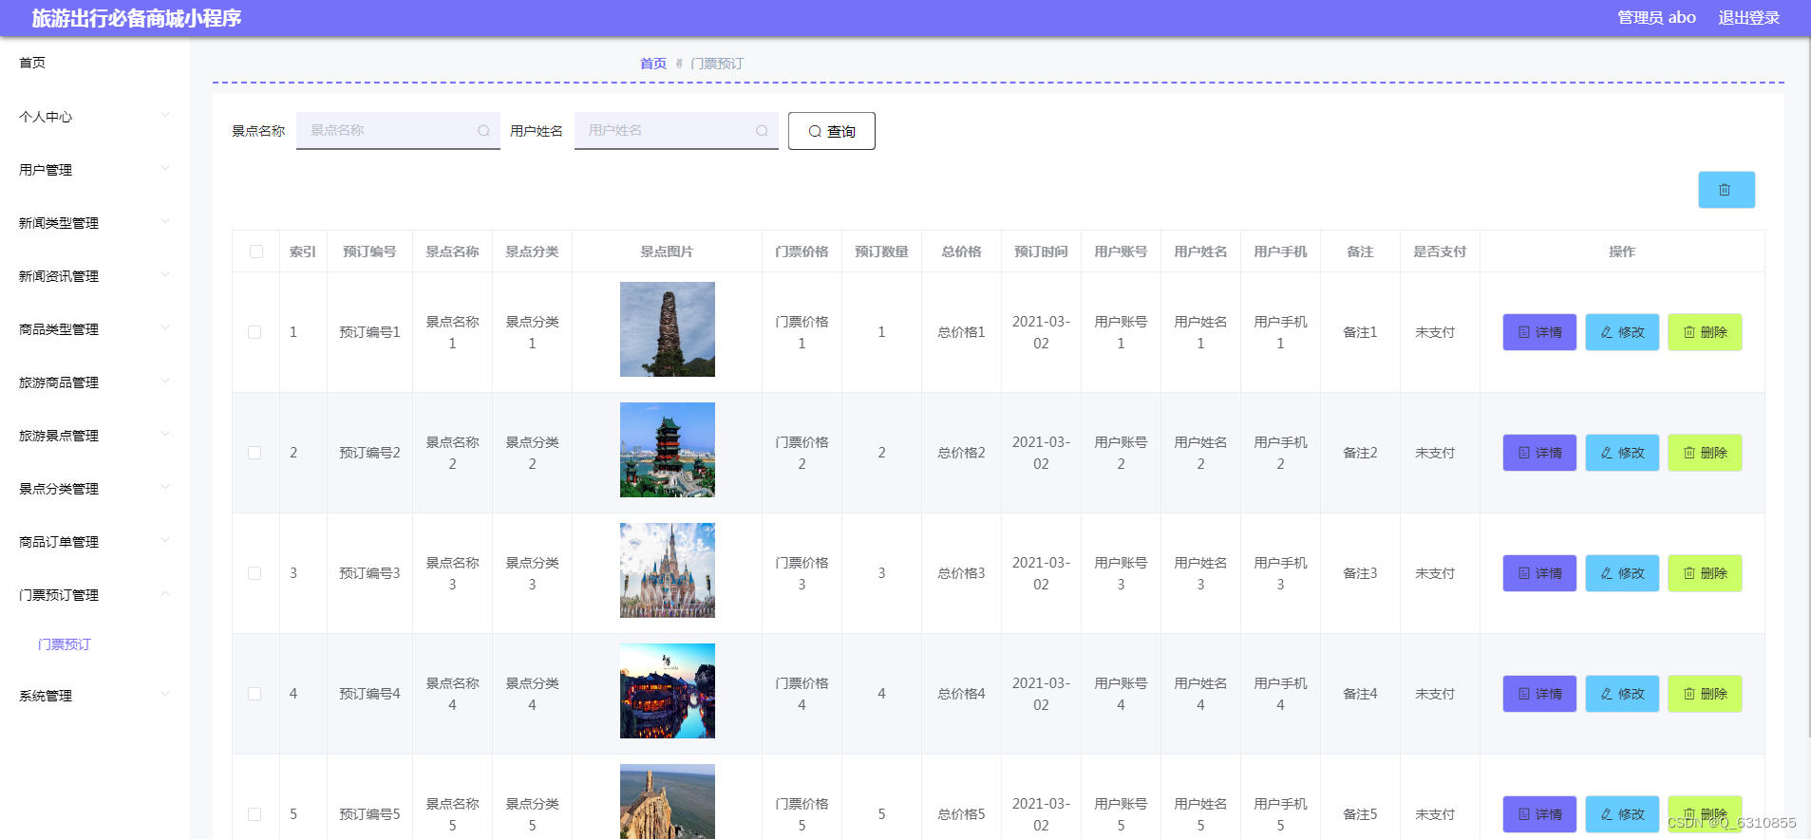Screen dimensions: 1811x839
Task: Check the row 1 checkbox
Action: (x=255, y=332)
